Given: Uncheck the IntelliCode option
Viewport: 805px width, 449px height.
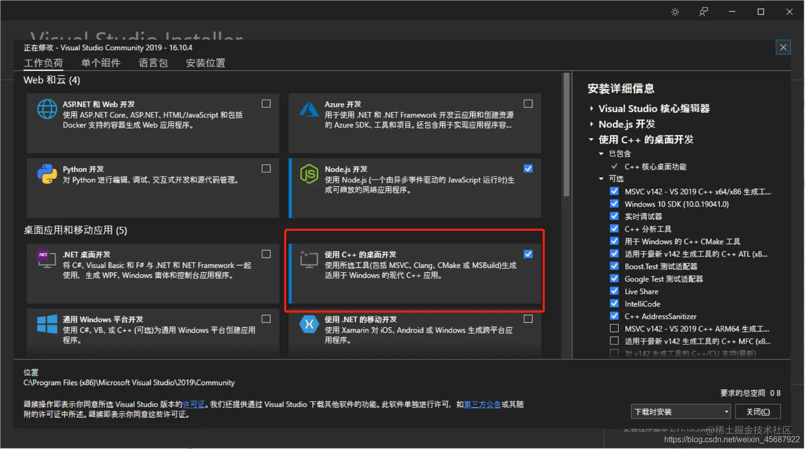Looking at the screenshot, I should click(614, 304).
